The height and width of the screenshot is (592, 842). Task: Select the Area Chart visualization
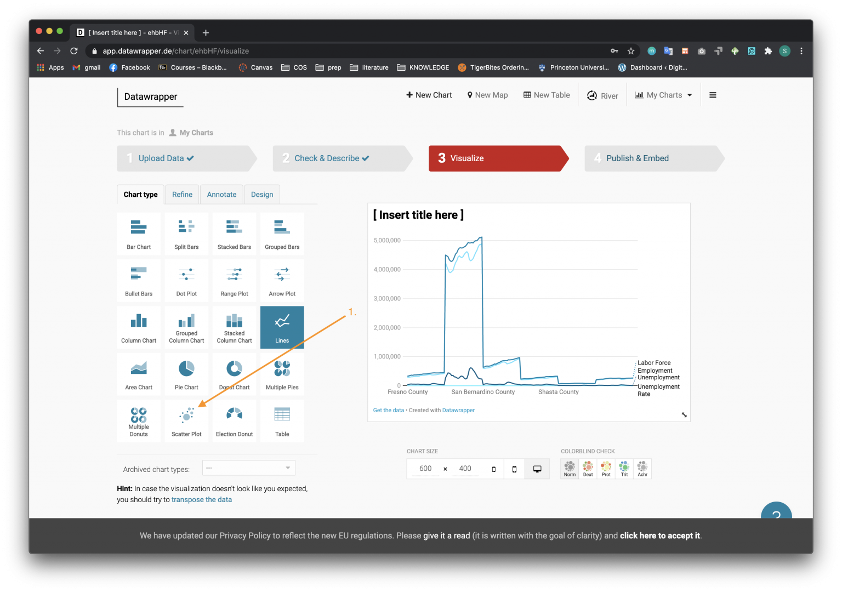[139, 374]
